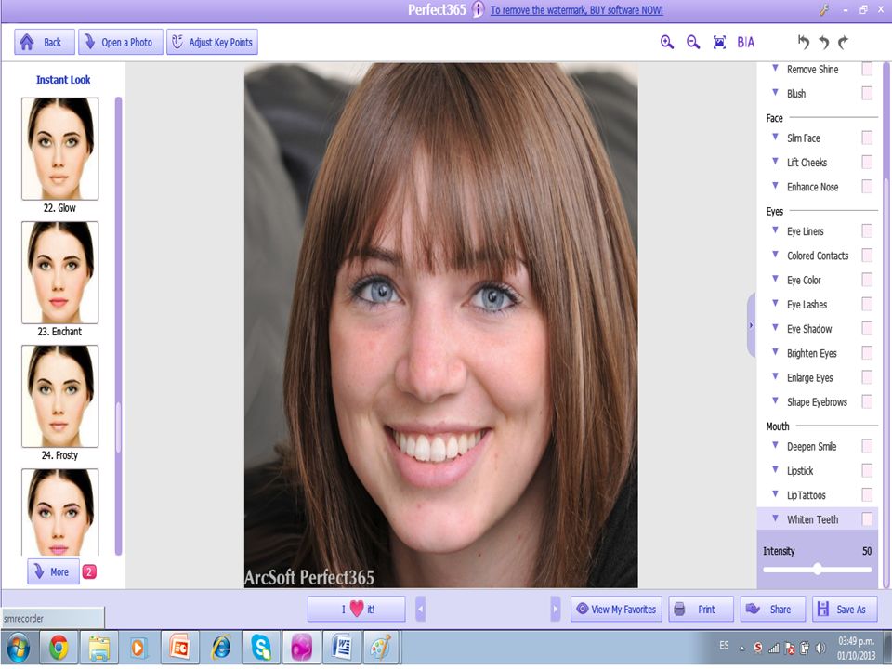Check the Colored Contacts box
Screen dimensions: 892x669
click(x=867, y=256)
